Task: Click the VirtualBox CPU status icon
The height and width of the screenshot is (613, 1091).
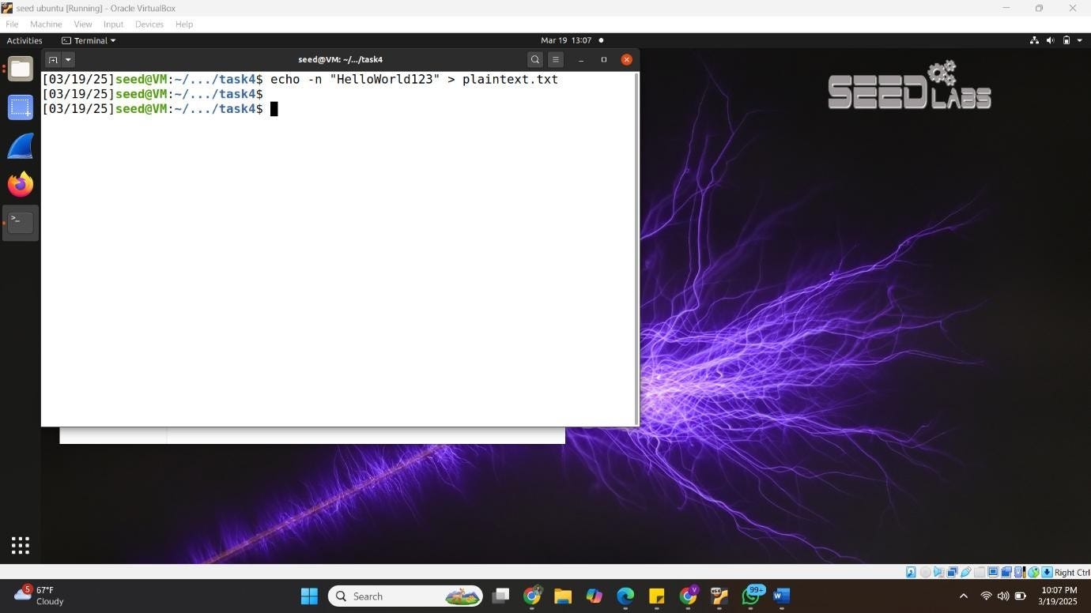Action: click(x=1020, y=572)
